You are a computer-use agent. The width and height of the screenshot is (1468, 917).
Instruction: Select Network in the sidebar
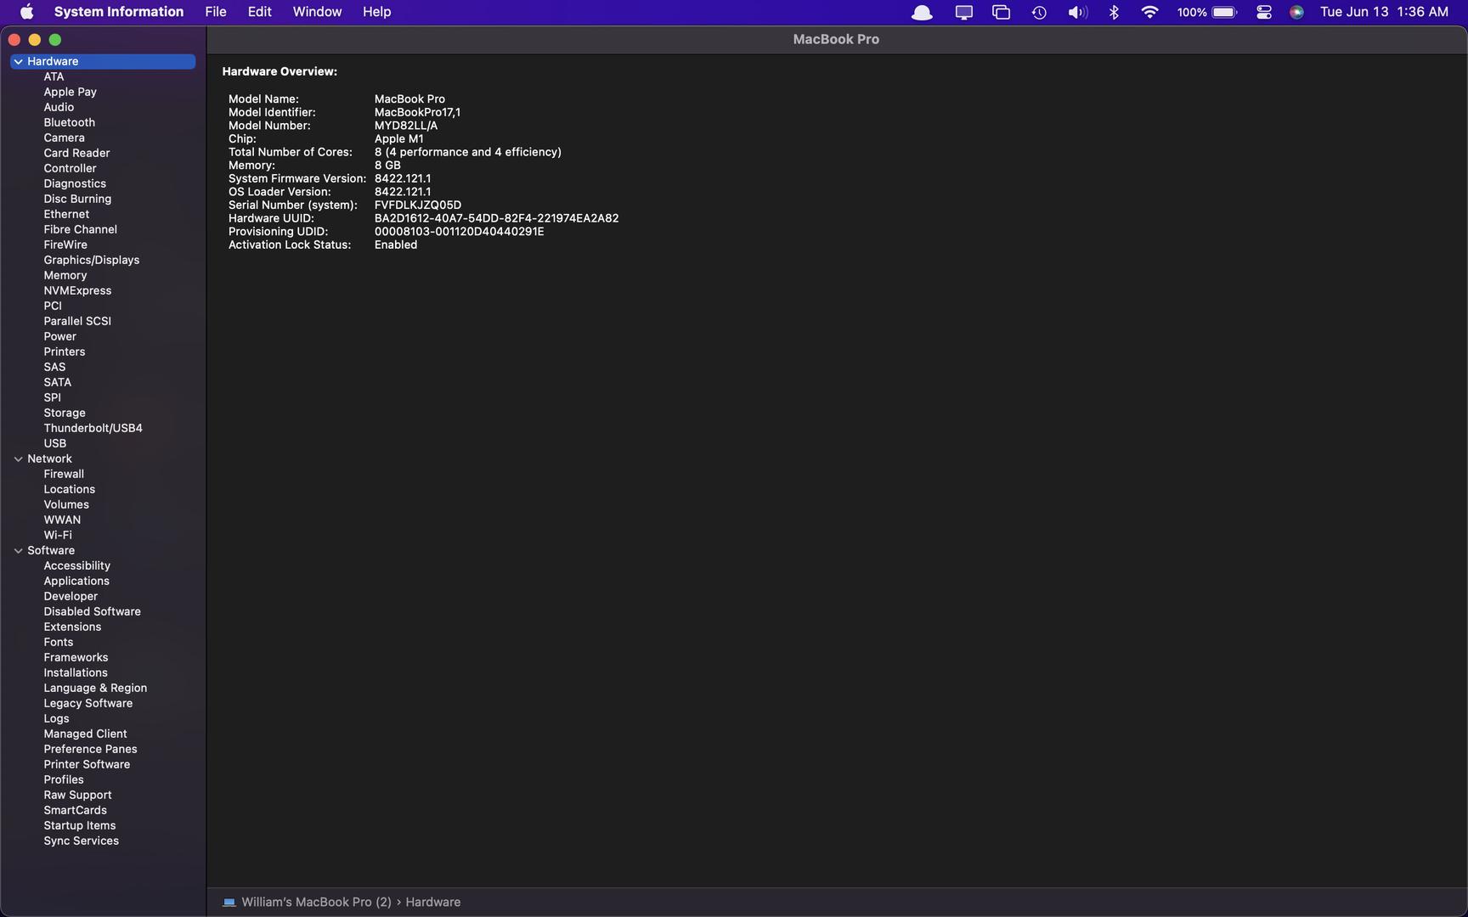[x=49, y=458]
